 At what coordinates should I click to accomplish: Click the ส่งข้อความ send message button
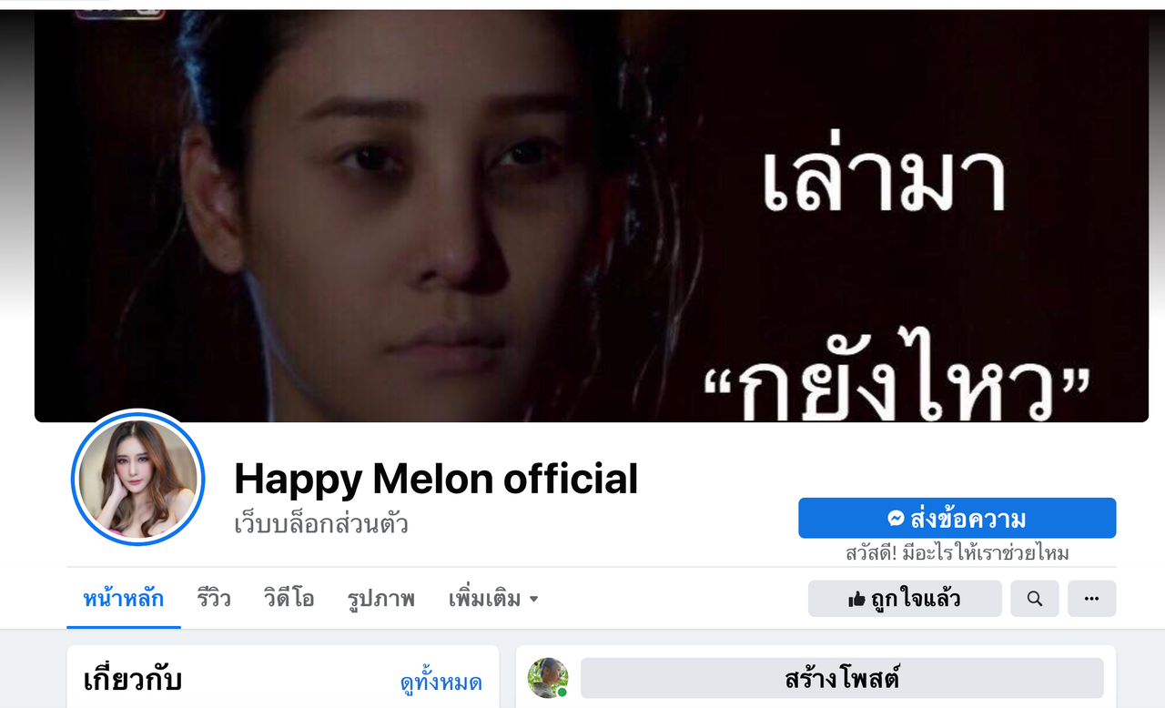957,519
